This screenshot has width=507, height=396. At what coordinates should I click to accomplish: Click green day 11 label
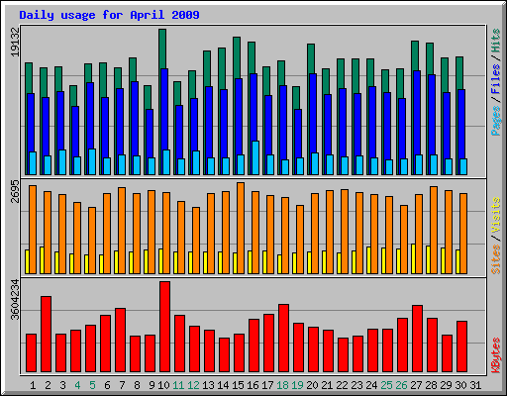tap(178, 385)
